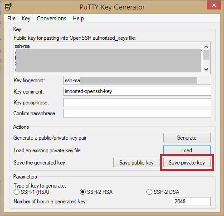
Task: Select SSH-2 RSA key type
Action: (96, 192)
